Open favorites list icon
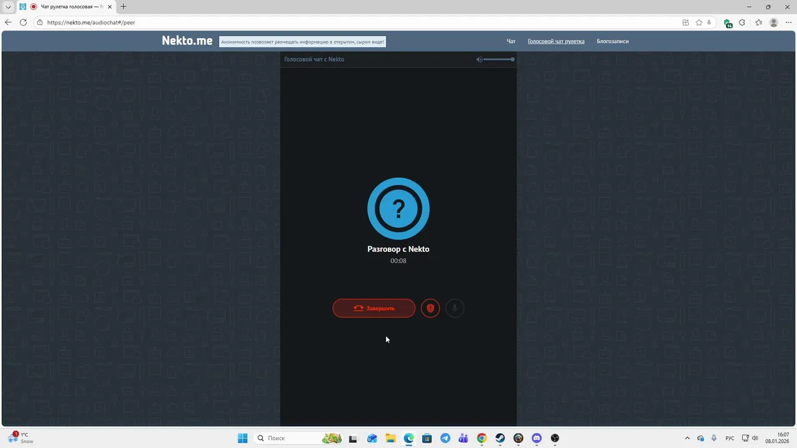The height and width of the screenshot is (448, 797). (x=758, y=22)
